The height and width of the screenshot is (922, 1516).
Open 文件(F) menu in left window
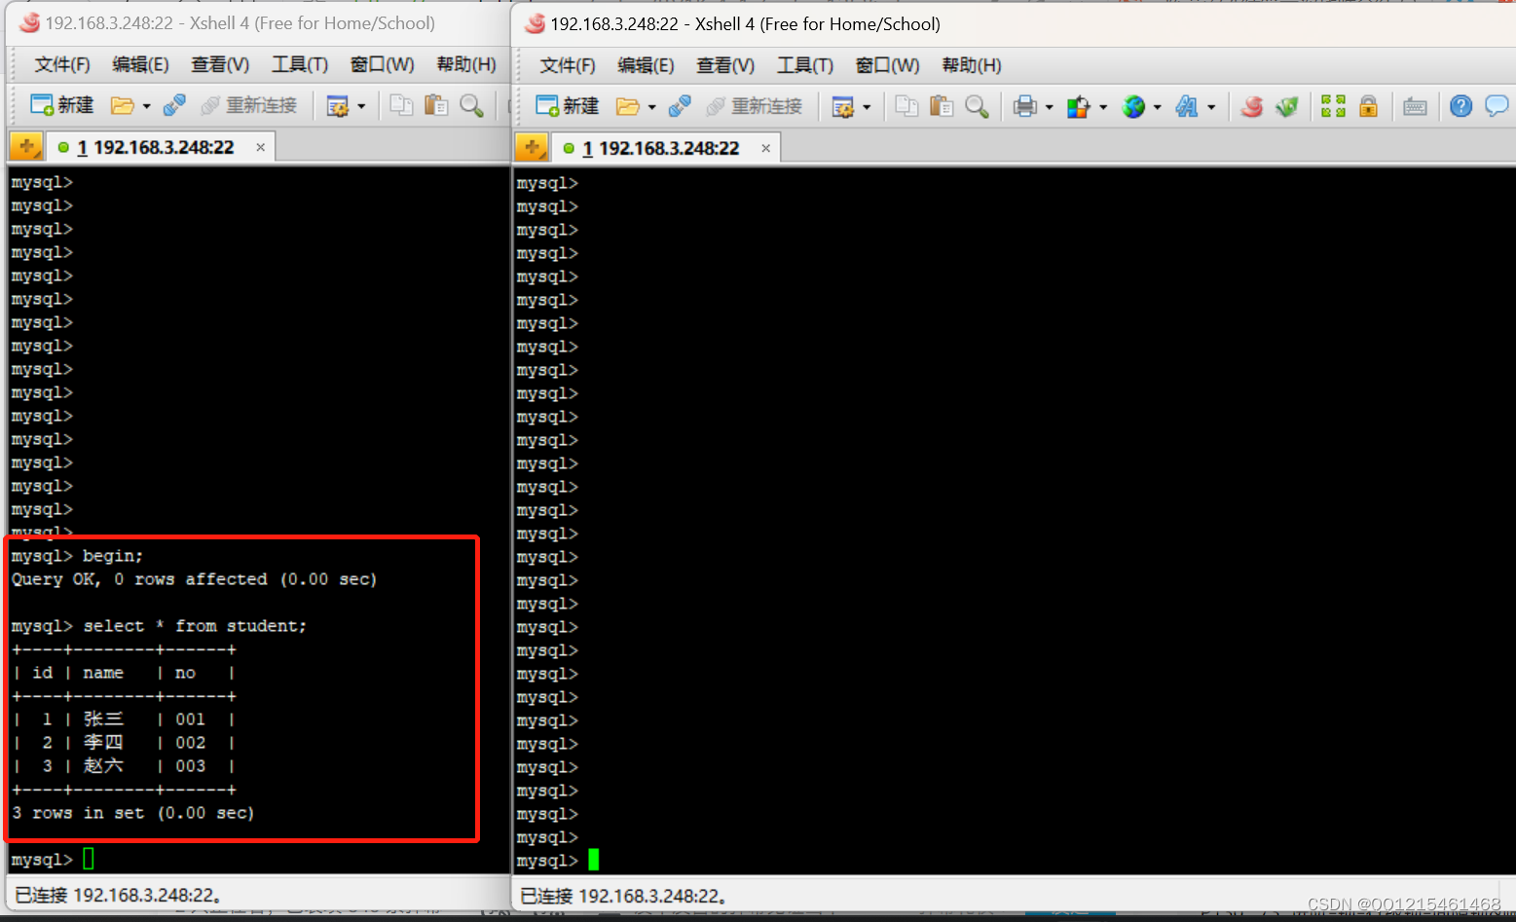click(62, 64)
